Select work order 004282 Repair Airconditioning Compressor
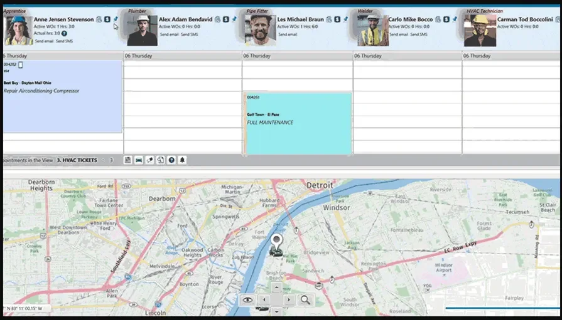Image resolution: width=562 pixels, height=320 pixels. click(62, 96)
